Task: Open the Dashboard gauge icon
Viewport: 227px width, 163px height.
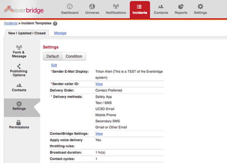Action: (x=70, y=7)
